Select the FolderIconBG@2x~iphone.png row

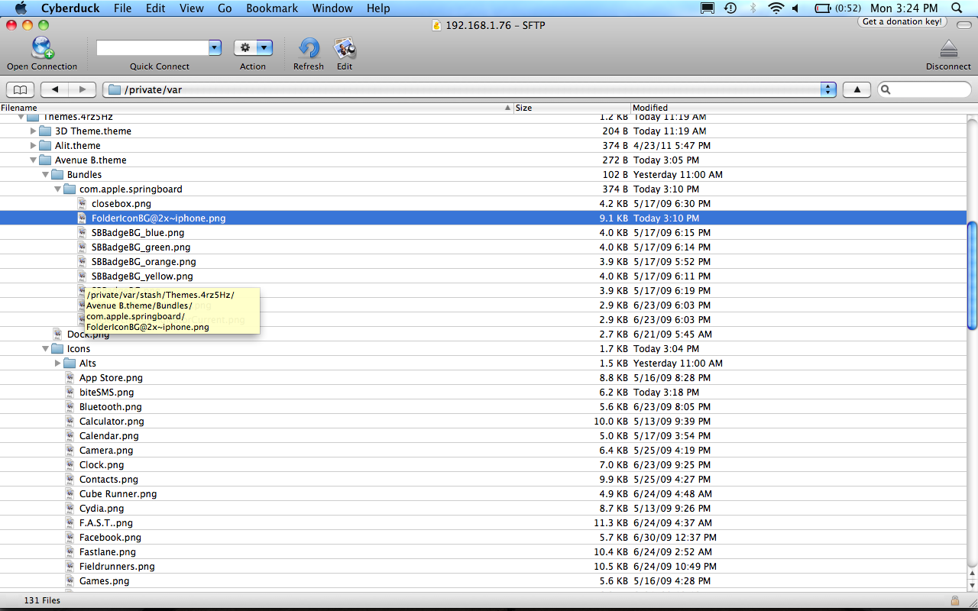483,218
